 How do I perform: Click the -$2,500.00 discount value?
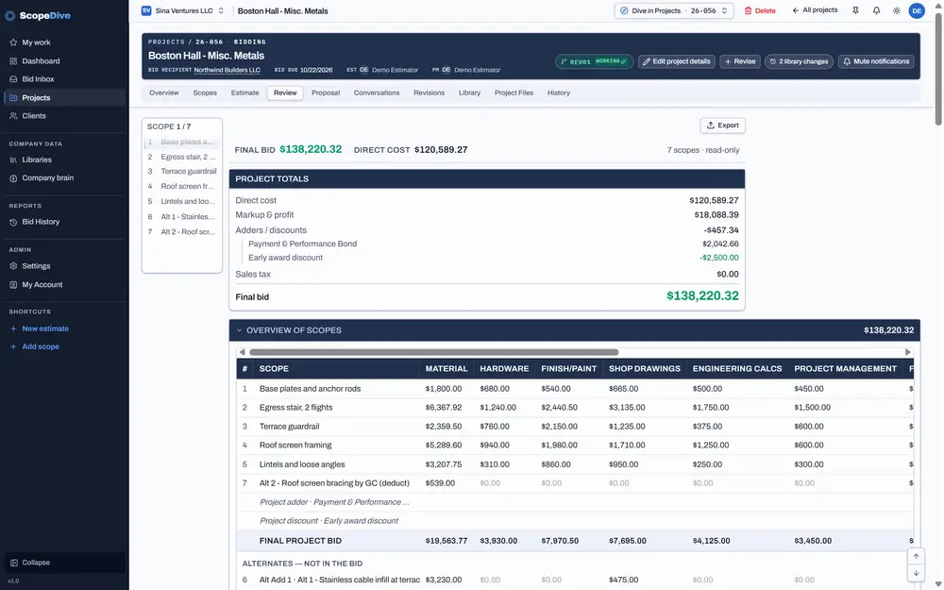pos(718,258)
